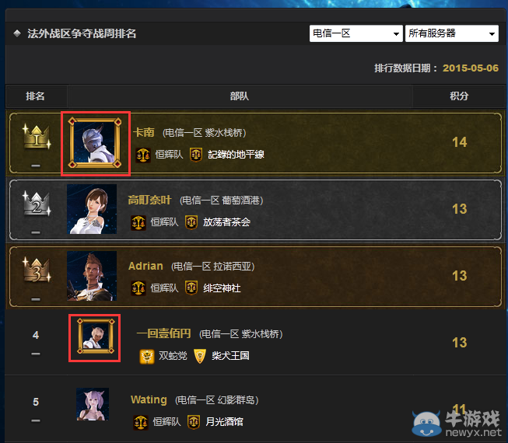Image resolution: width=508 pixels, height=443 pixels.
Task: Click Adrian's character portrait
Action: tap(92, 276)
